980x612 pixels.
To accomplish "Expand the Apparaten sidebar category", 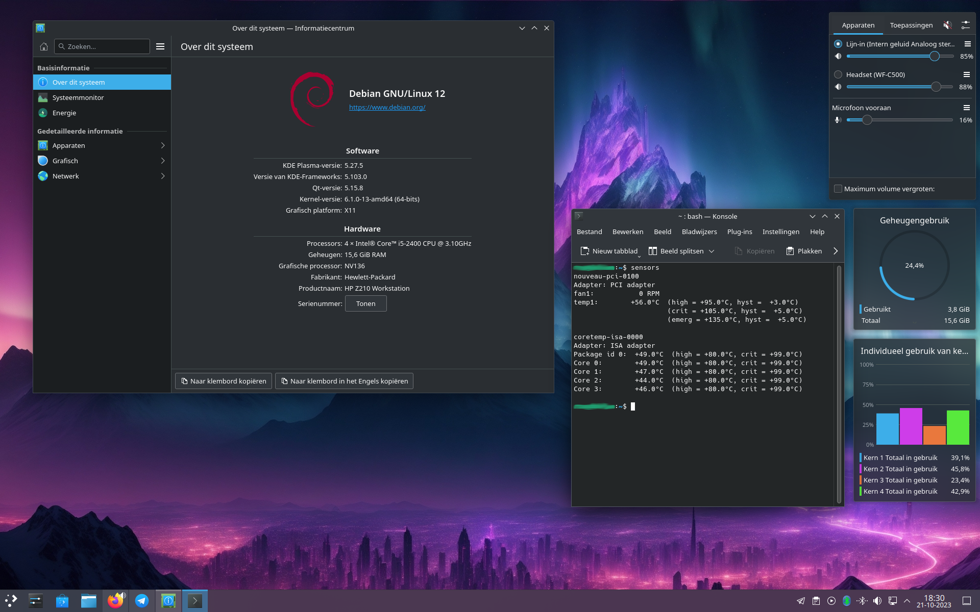I will [102, 145].
